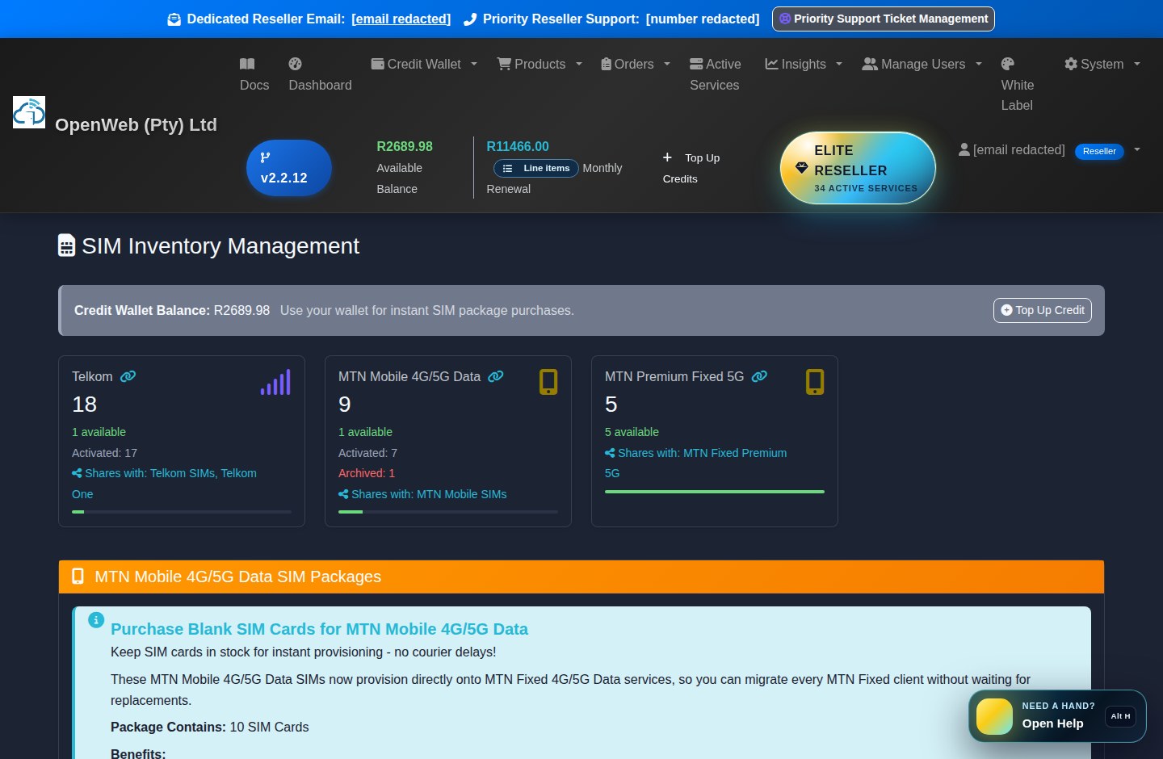Go to the Dashboard menu item
This screenshot has height=759, width=1163.
point(320,74)
